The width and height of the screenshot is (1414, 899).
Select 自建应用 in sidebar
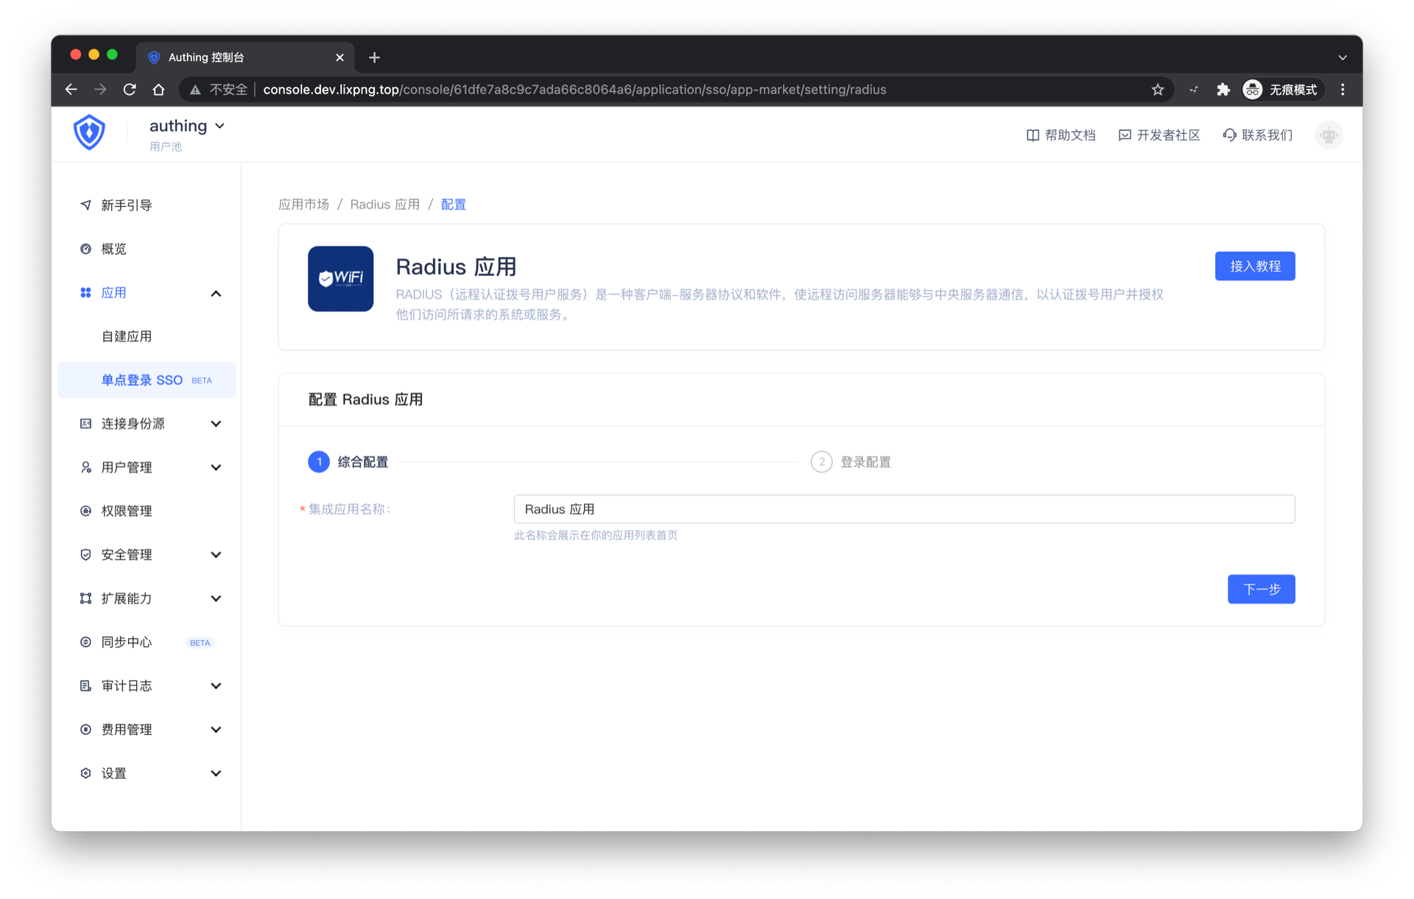[x=127, y=336]
